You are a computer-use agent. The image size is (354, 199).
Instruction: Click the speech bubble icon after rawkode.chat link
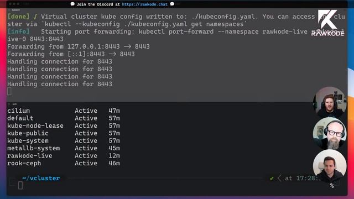[x=172, y=4]
